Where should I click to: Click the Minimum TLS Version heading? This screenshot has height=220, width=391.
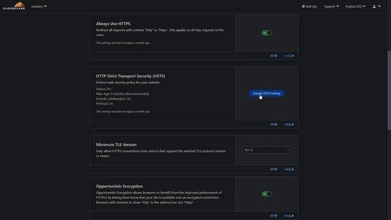(x=116, y=145)
